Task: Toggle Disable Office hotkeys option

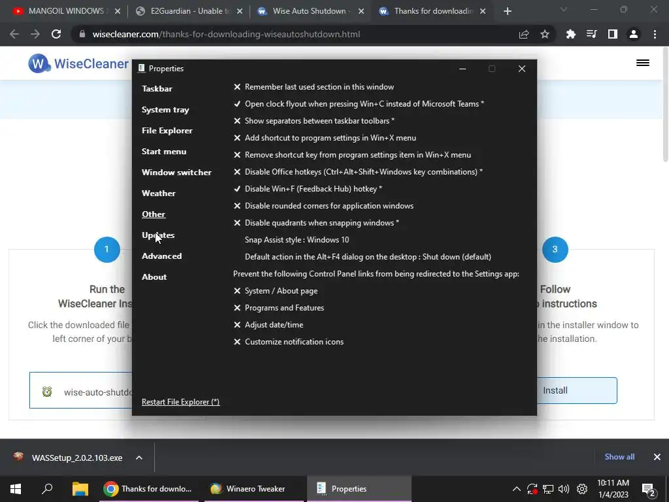Action: tap(358, 172)
